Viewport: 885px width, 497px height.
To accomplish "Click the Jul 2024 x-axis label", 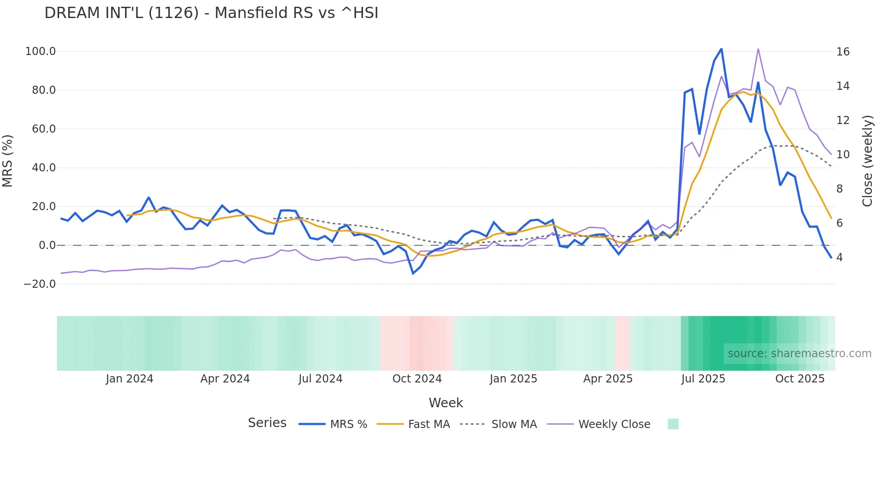I will click(x=321, y=379).
